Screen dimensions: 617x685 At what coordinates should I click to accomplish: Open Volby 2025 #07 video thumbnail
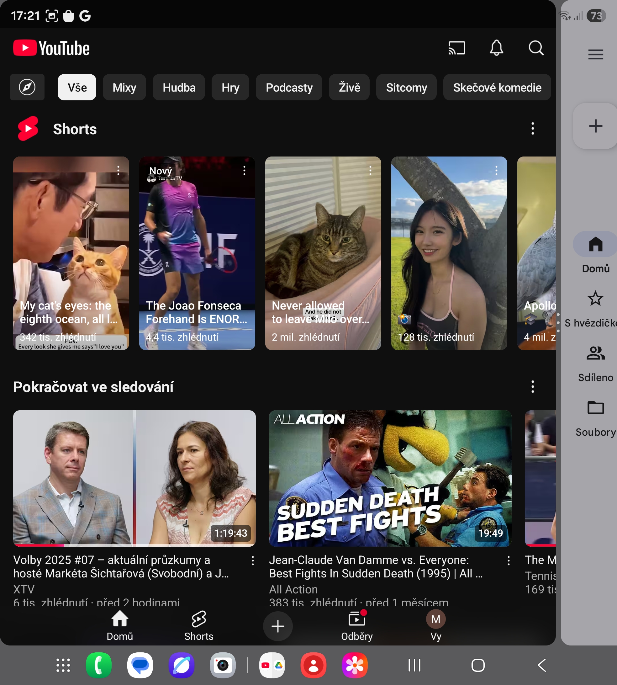tap(134, 478)
